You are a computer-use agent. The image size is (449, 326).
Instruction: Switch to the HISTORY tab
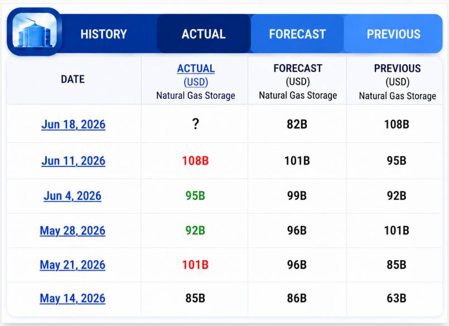pos(104,34)
